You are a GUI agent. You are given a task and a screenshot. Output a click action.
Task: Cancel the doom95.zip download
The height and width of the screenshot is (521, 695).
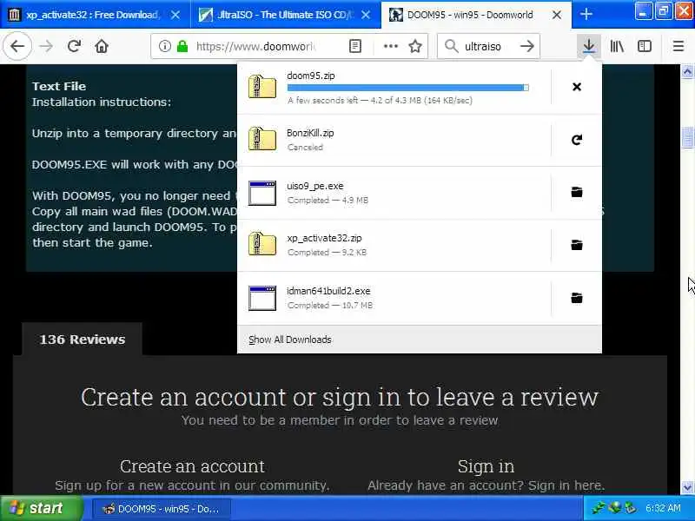click(577, 87)
